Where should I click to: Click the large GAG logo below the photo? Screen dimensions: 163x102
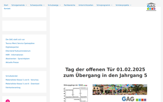coord(134,99)
